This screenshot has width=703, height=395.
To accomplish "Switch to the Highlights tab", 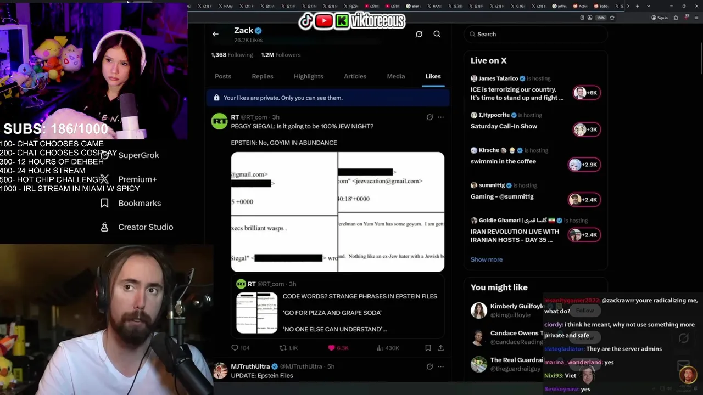I will coord(309,76).
